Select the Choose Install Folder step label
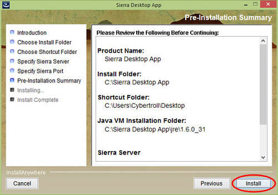Screen dimensions: 278x195 (44, 42)
